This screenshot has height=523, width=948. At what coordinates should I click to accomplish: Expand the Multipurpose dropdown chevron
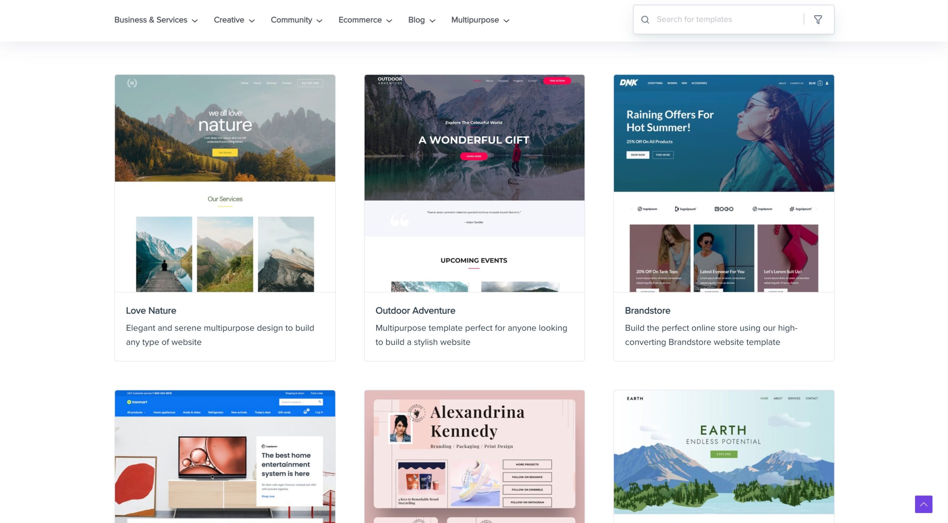[507, 21]
